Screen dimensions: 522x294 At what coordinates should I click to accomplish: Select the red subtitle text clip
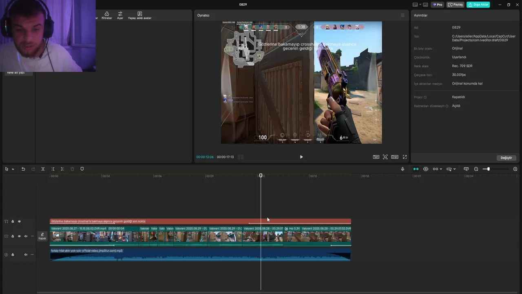point(200,221)
